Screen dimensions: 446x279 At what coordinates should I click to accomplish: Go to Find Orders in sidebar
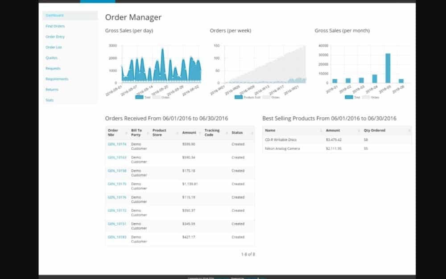point(55,26)
